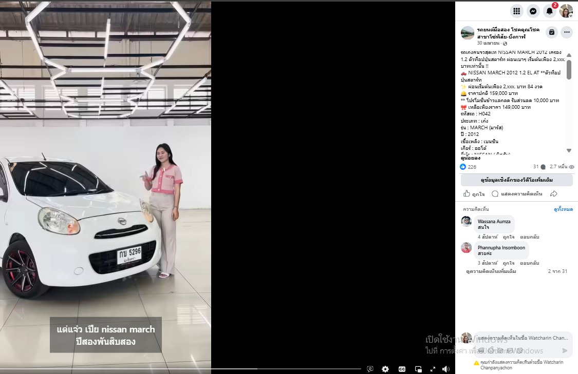Open Messenger from the top bar
Viewport: 578px width, 374px height.
tap(533, 11)
